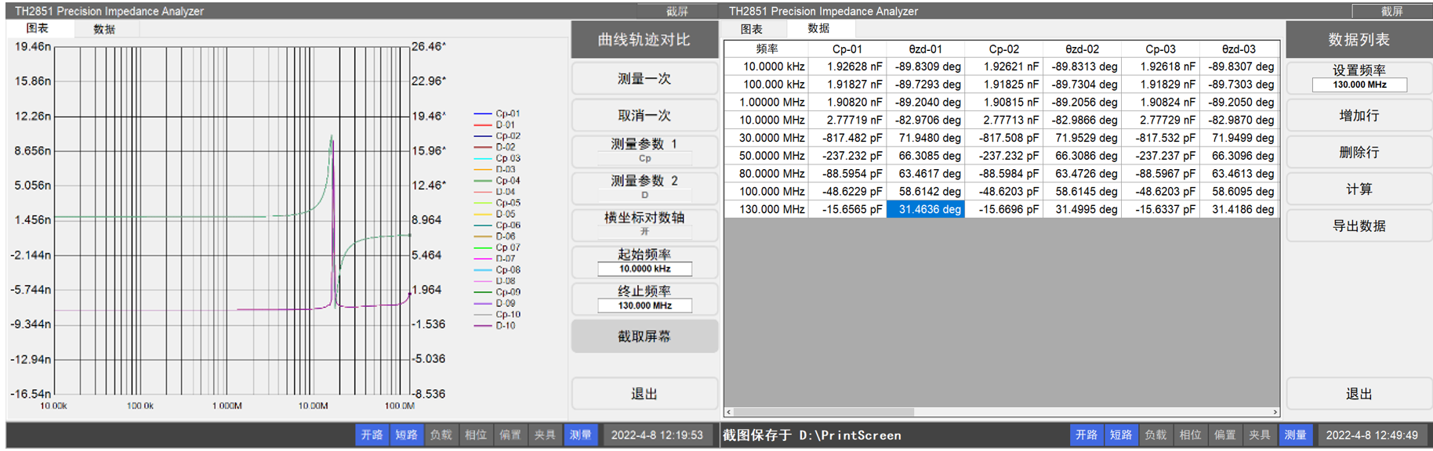
Task: Click the 设置频率 frequency input field
Action: (x=1359, y=85)
